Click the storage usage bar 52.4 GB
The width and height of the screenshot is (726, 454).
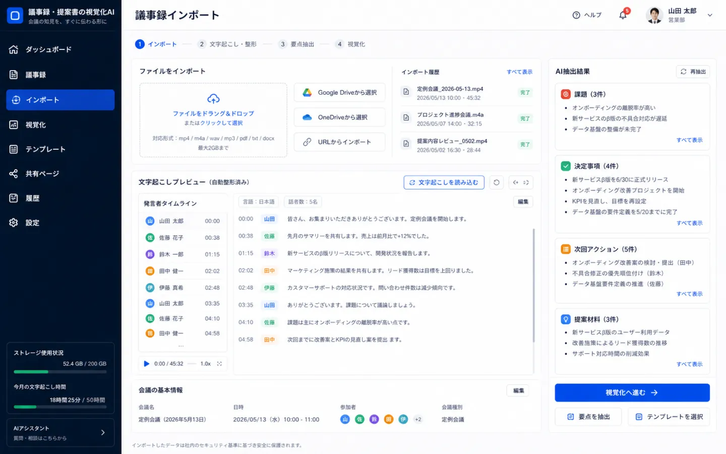tap(60, 372)
